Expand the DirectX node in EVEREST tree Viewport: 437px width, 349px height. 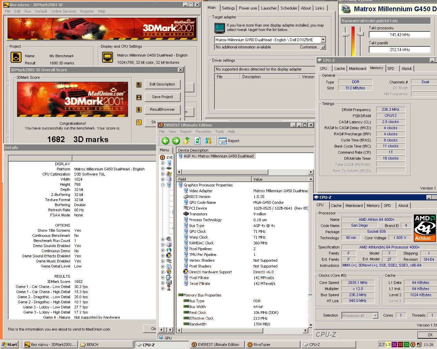pos(163,256)
